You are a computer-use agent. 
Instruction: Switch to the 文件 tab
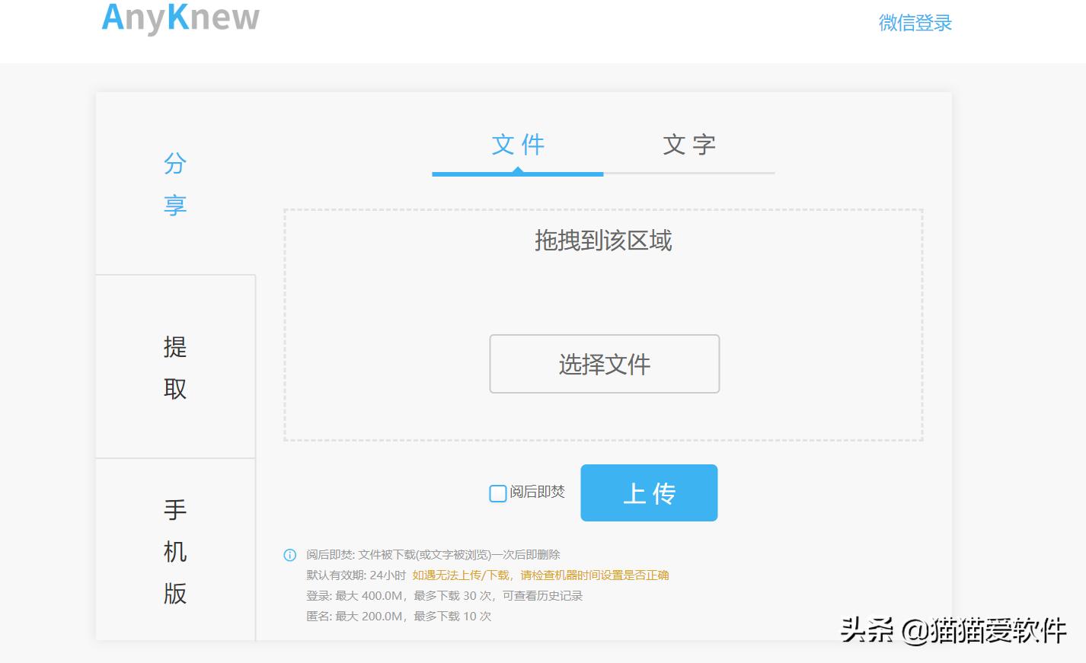pyautogui.click(x=517, y=145)
